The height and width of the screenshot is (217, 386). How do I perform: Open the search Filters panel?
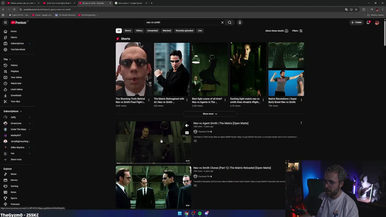[297, 31]
